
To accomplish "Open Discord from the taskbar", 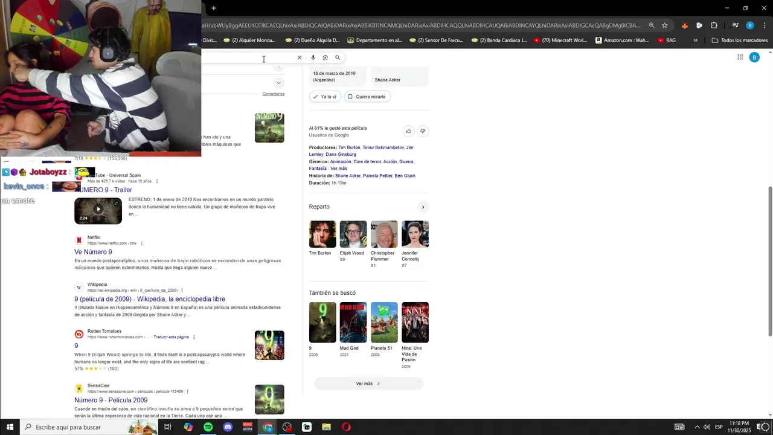I will point(228,427).
